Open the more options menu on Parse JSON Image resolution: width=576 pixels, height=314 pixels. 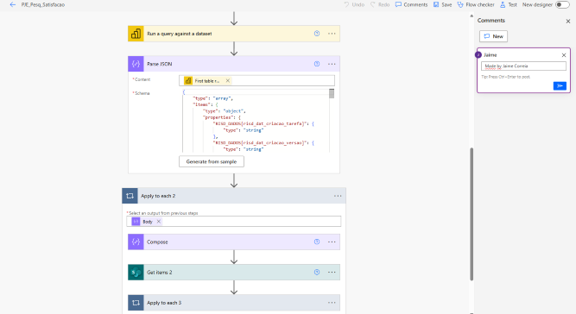pyautogui.click(x=332, y=64)
